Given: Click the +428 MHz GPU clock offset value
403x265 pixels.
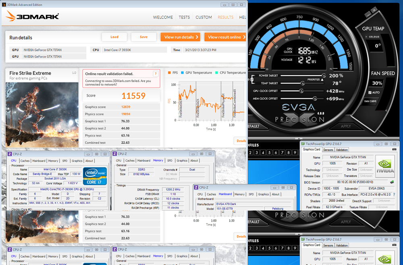Looking at the screenshot, I should coord(335,91).
